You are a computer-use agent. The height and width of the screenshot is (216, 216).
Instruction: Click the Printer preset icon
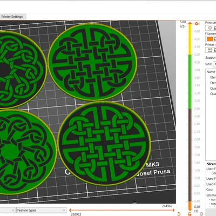(210, 50)
